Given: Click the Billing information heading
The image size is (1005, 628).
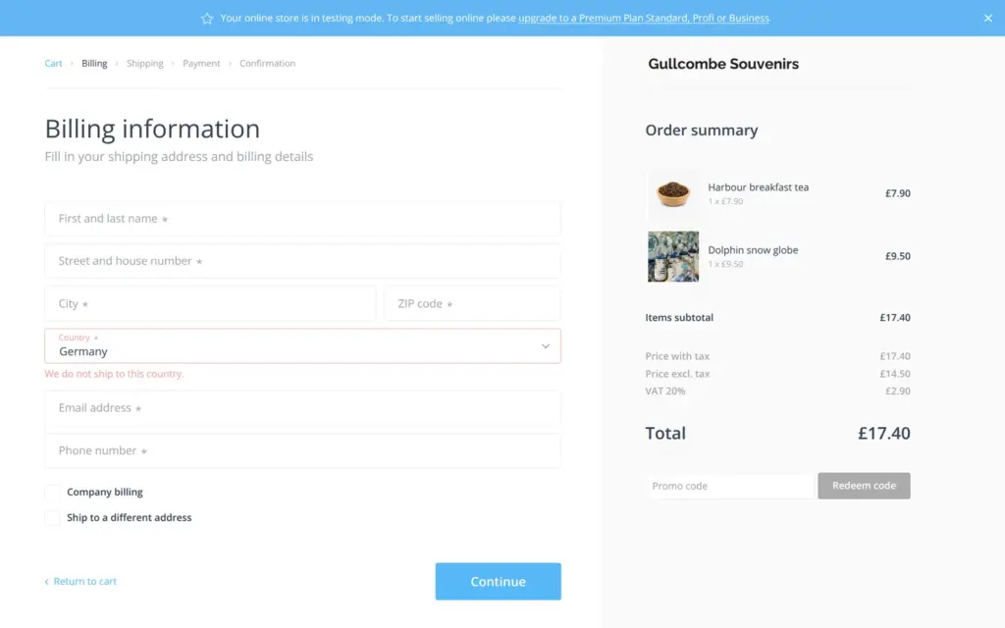Looking at the screenshot, I should point(152,129).
